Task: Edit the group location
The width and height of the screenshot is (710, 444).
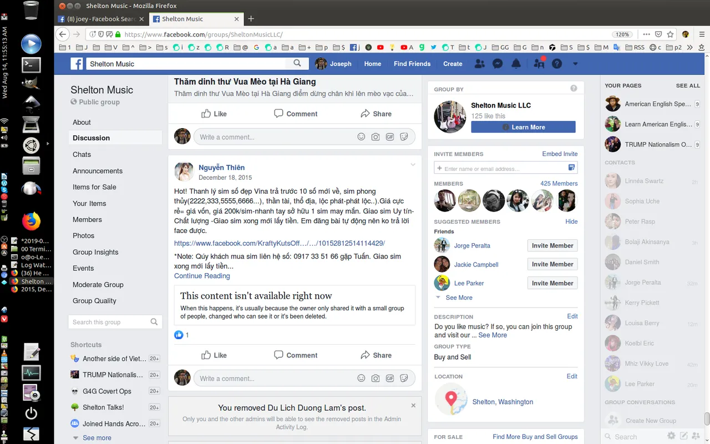Action: (x=572, y=376)
